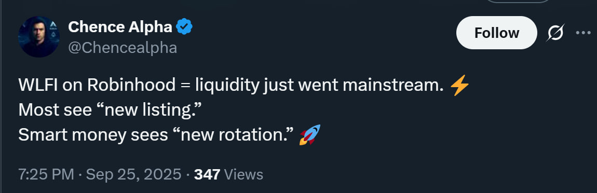Image resolution: width=597 pixels, height=193 pixels.
Task: Open the Grok slashed-circle icon
Action: pos(555,33)
